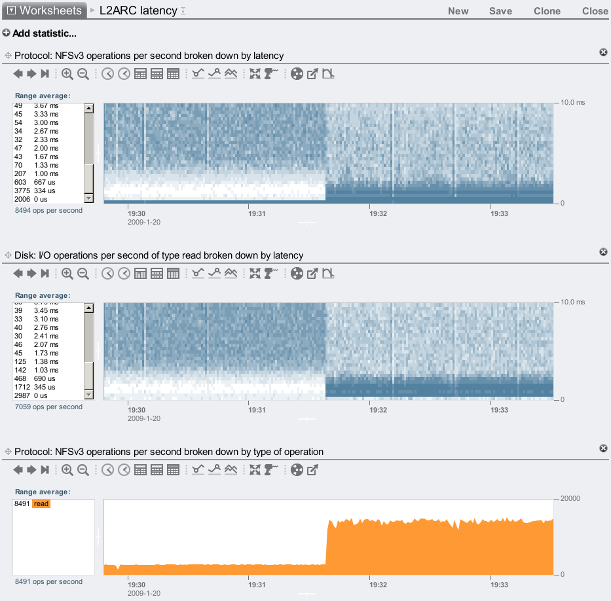Click the NFSv3 latency panel move handle

[x=8, y=56]
